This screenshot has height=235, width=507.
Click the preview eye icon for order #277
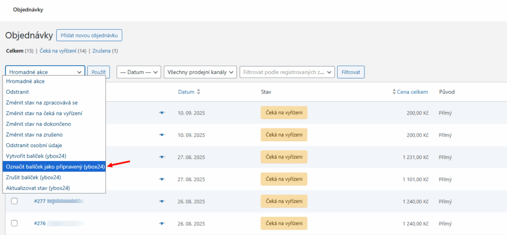[x=161, y=201]
